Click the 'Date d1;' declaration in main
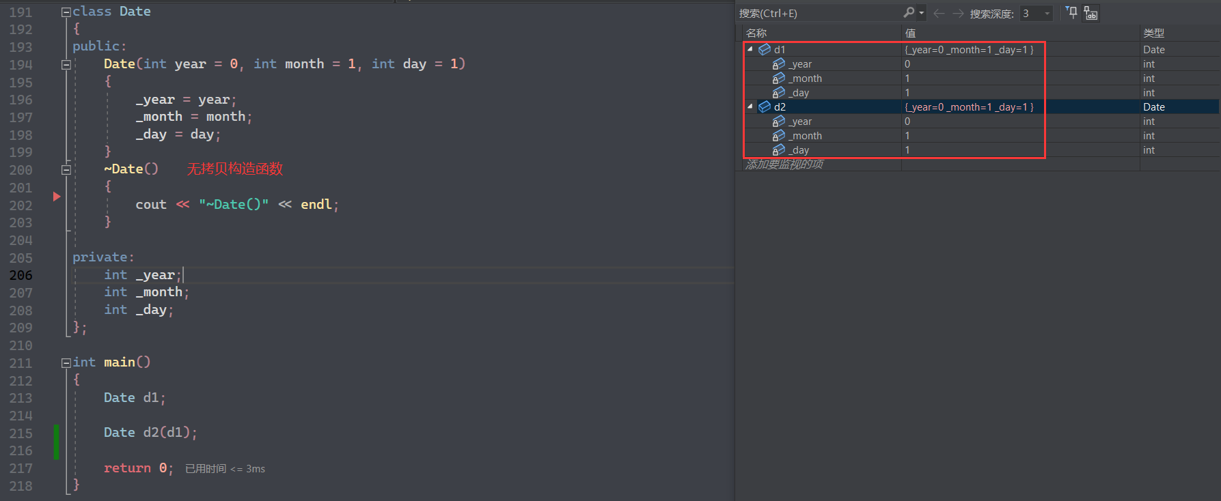The height and width of the screenshot is (501, 1221). click(x=135, y=397)
